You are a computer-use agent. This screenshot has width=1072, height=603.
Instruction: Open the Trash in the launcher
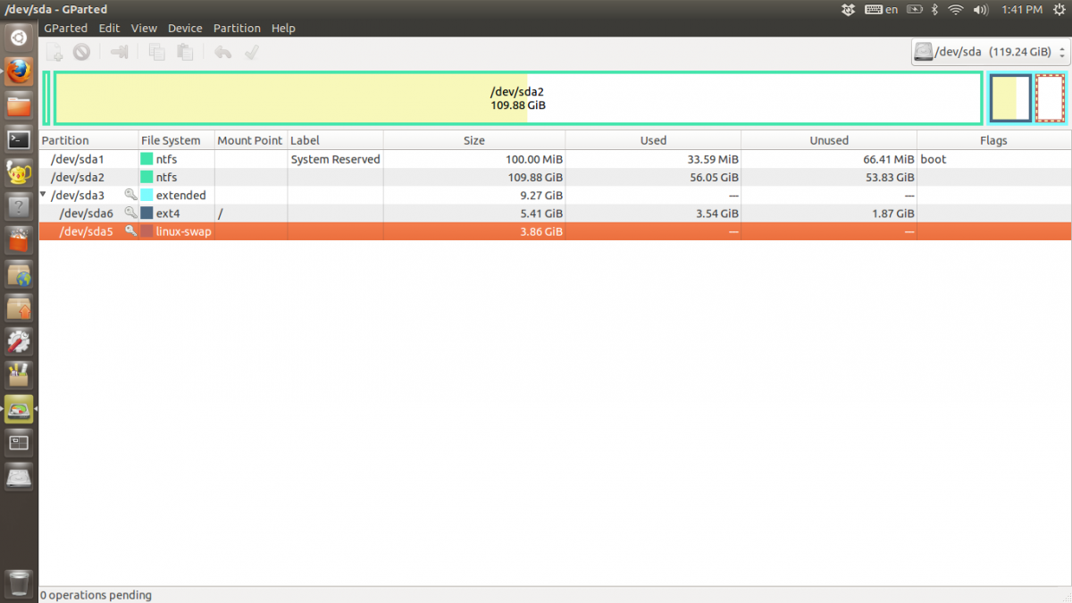tap(19, 583)
